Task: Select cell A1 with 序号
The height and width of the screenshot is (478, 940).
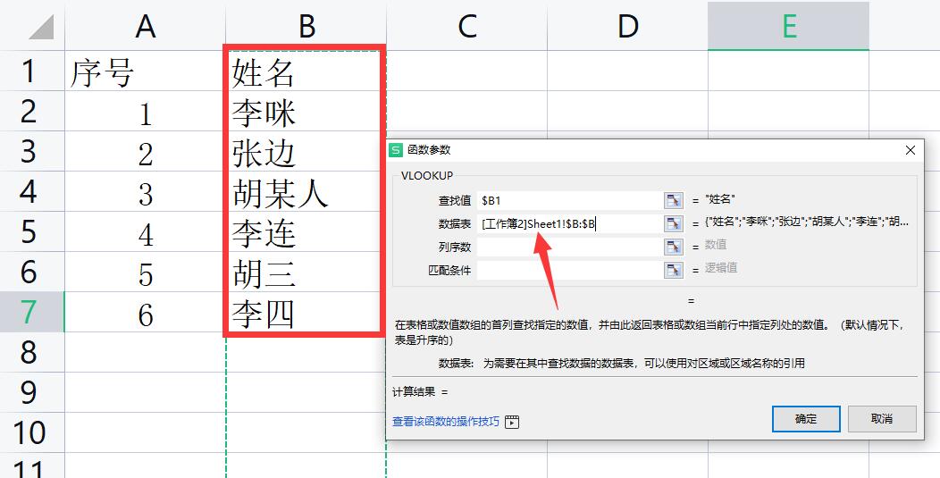Action: 145,72
